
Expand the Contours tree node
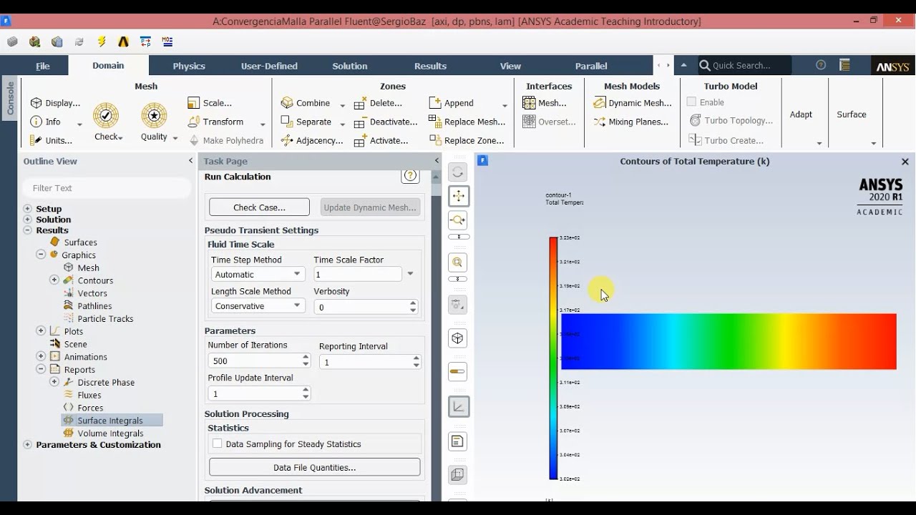[x=54, y=280]
